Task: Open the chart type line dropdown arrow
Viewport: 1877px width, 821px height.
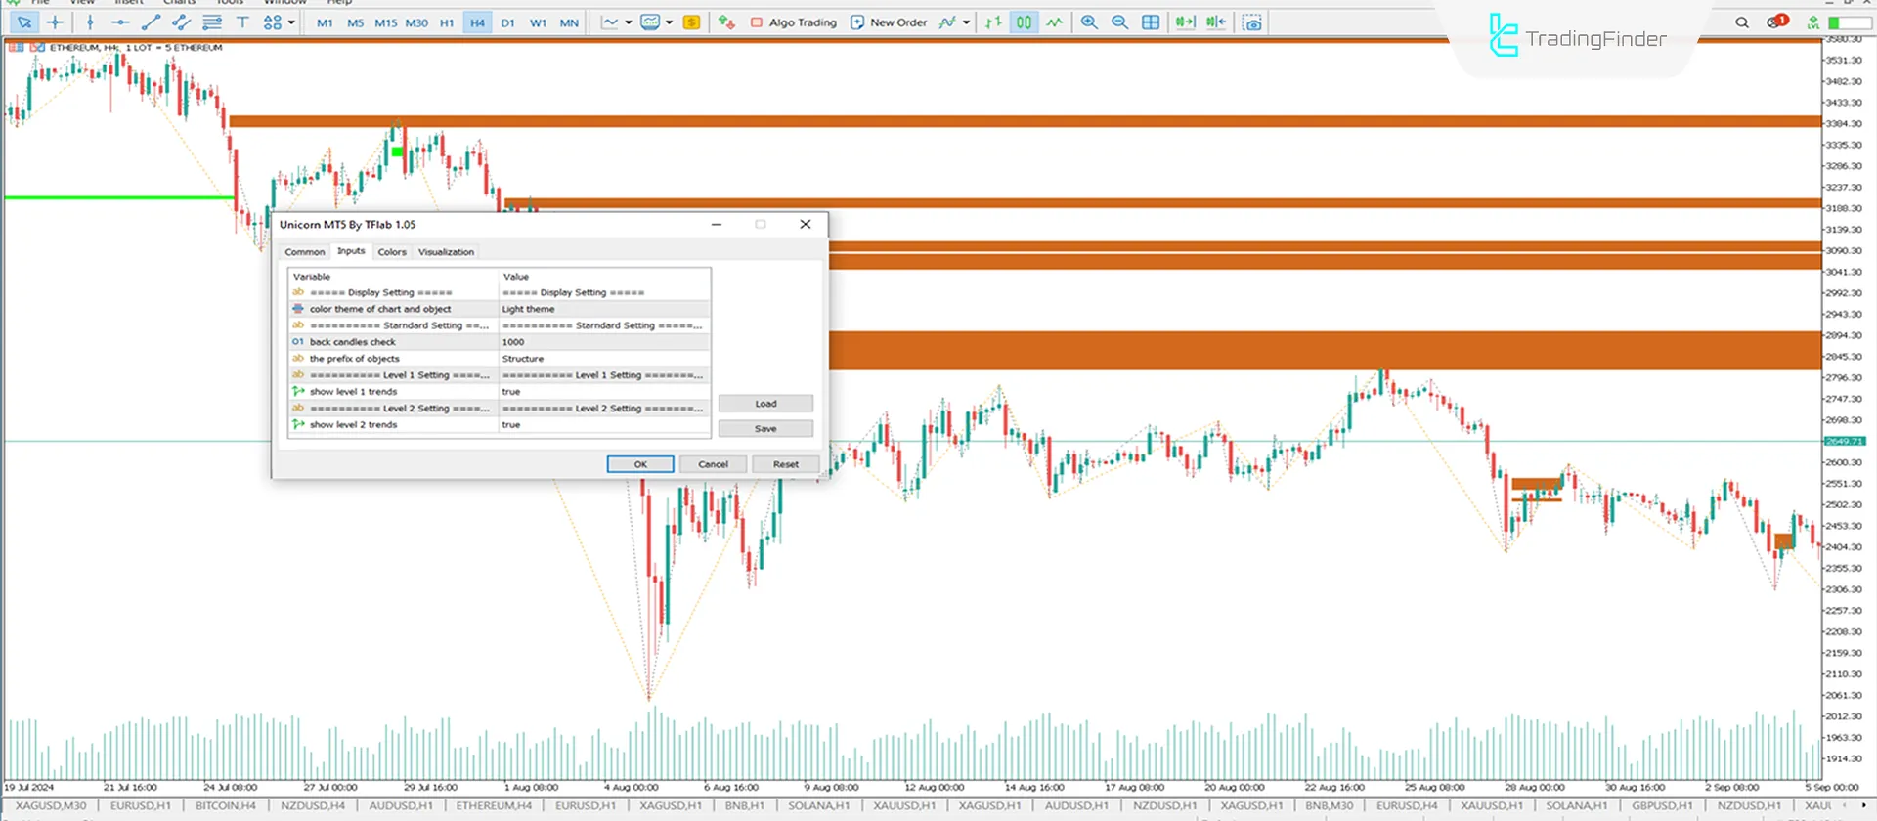Action: click(628, 22)
